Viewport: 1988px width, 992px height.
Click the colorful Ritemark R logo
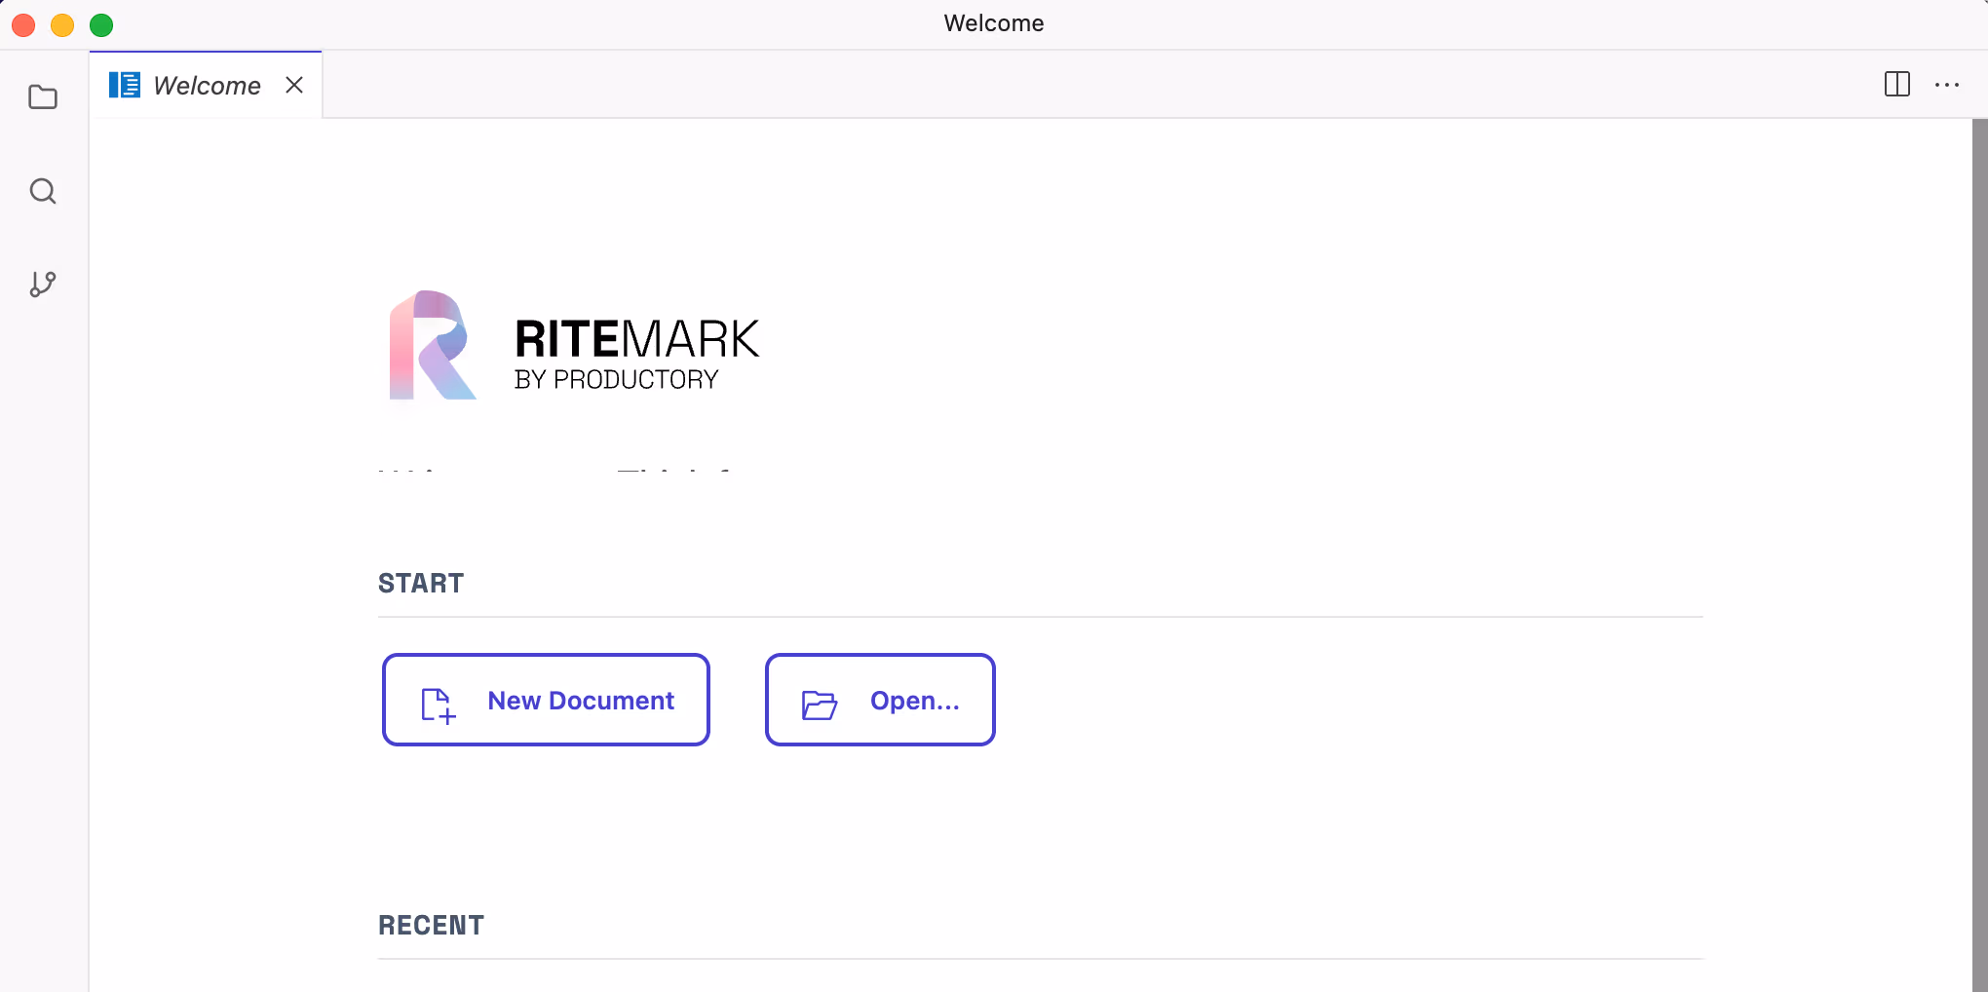point(432,346)
